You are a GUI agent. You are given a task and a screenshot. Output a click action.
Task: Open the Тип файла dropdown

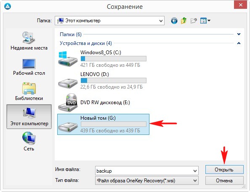[x=147, y=181]
